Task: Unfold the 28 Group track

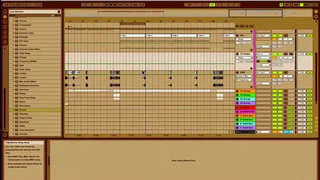Action: (x=237, y=103)
